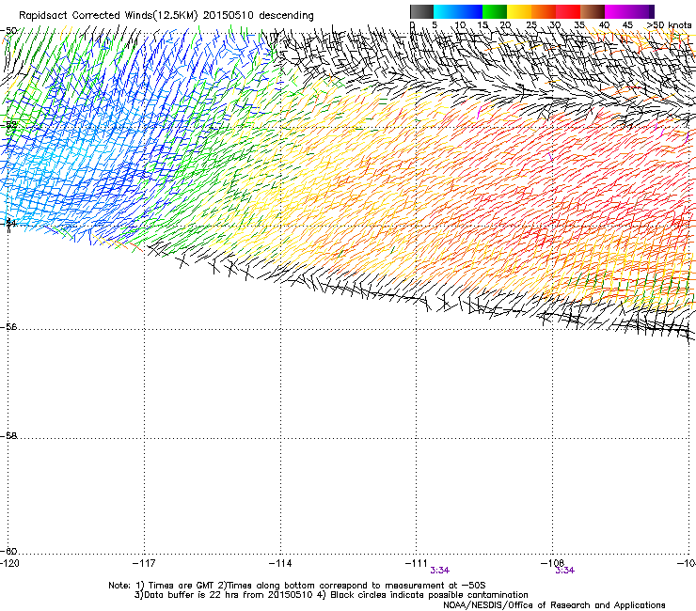Click the -52 latitude axis label

pyautogui.click(x=8, y=125)
